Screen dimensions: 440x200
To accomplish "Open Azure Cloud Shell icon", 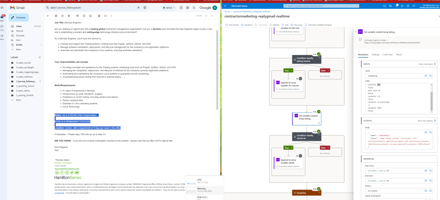I will pyautogui.click(x=385, y=6).
